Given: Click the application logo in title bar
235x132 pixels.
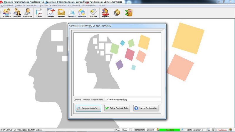Looking at the screenshot, I should (x=1, y=2).
